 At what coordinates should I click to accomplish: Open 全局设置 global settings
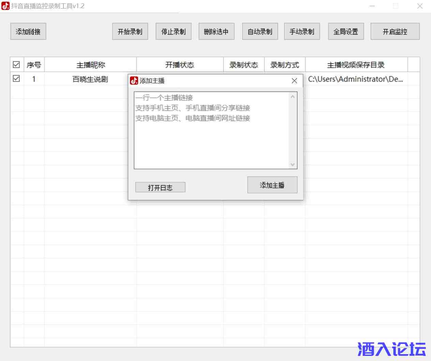click(346, 32)
